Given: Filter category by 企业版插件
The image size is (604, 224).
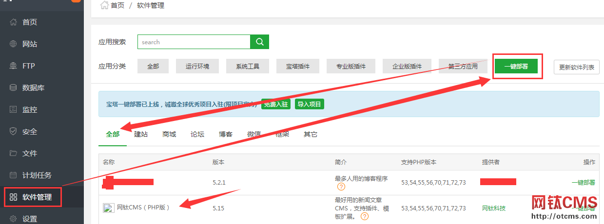Looking at the screenshot, I should [x=407, y=66].
